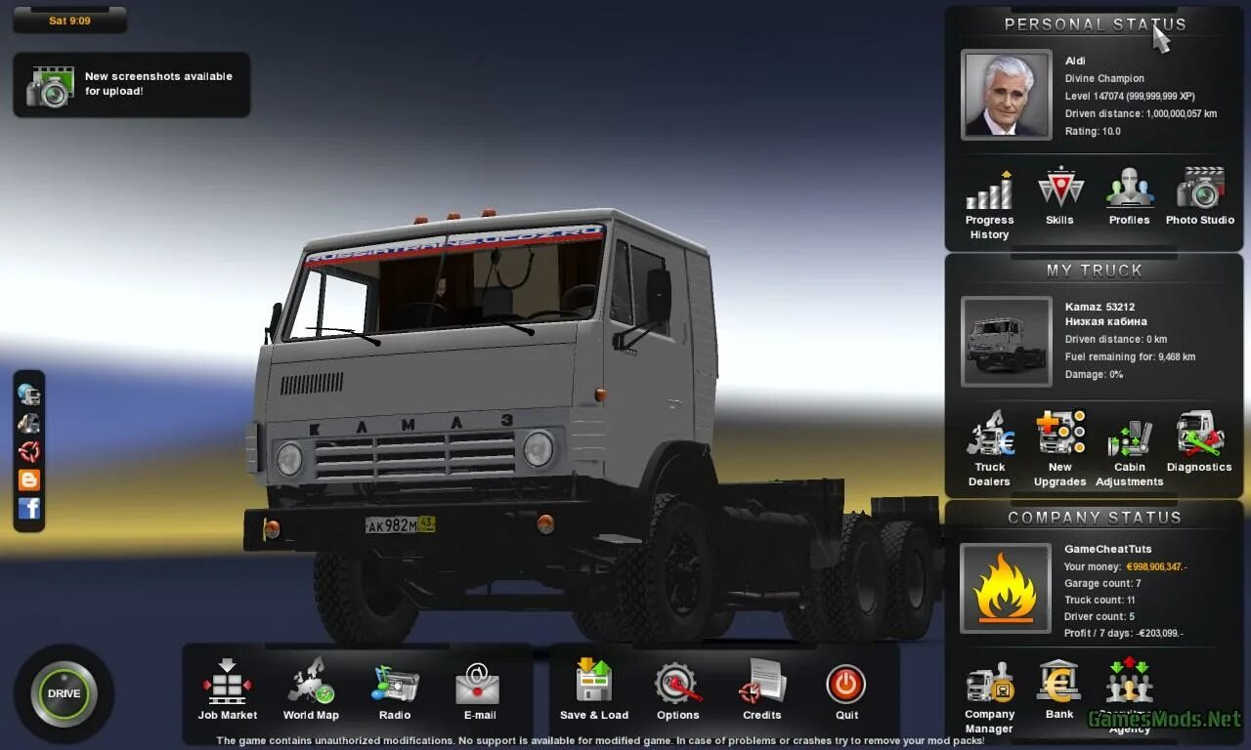The image size is (1251, 750).
Task: Click the 'Driven distance: 1,000,000,057 km' text
Action: point(1141,114)
